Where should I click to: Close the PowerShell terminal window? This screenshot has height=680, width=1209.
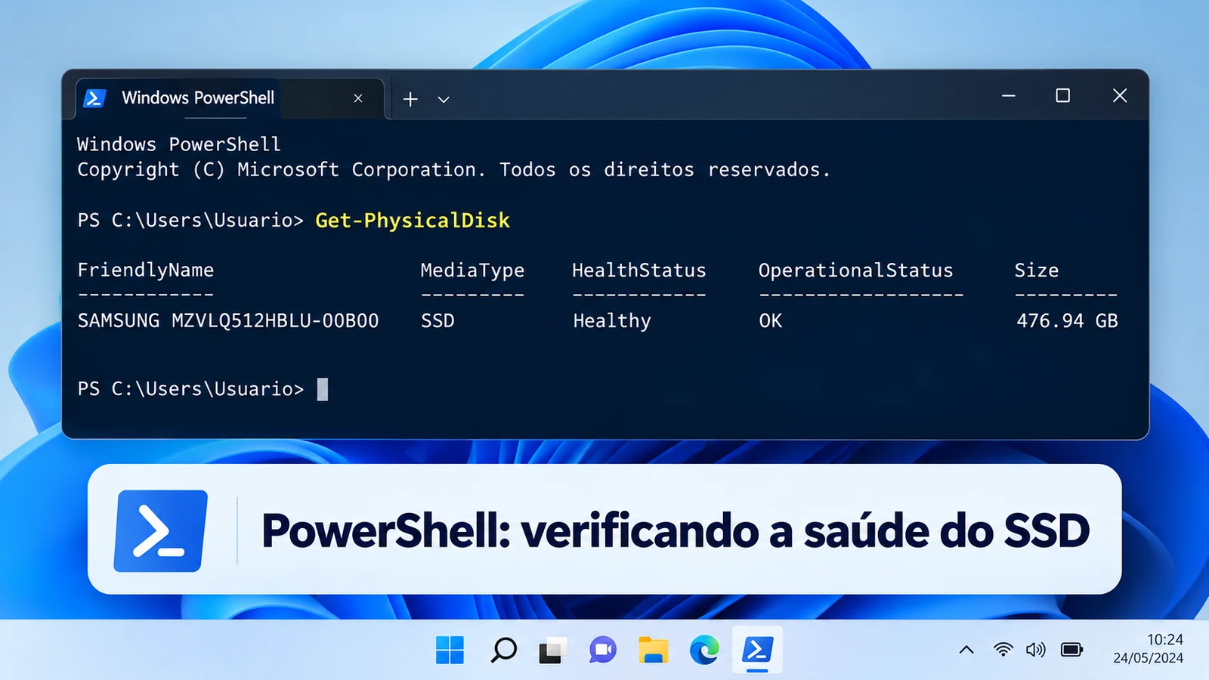coord(1120,95)
